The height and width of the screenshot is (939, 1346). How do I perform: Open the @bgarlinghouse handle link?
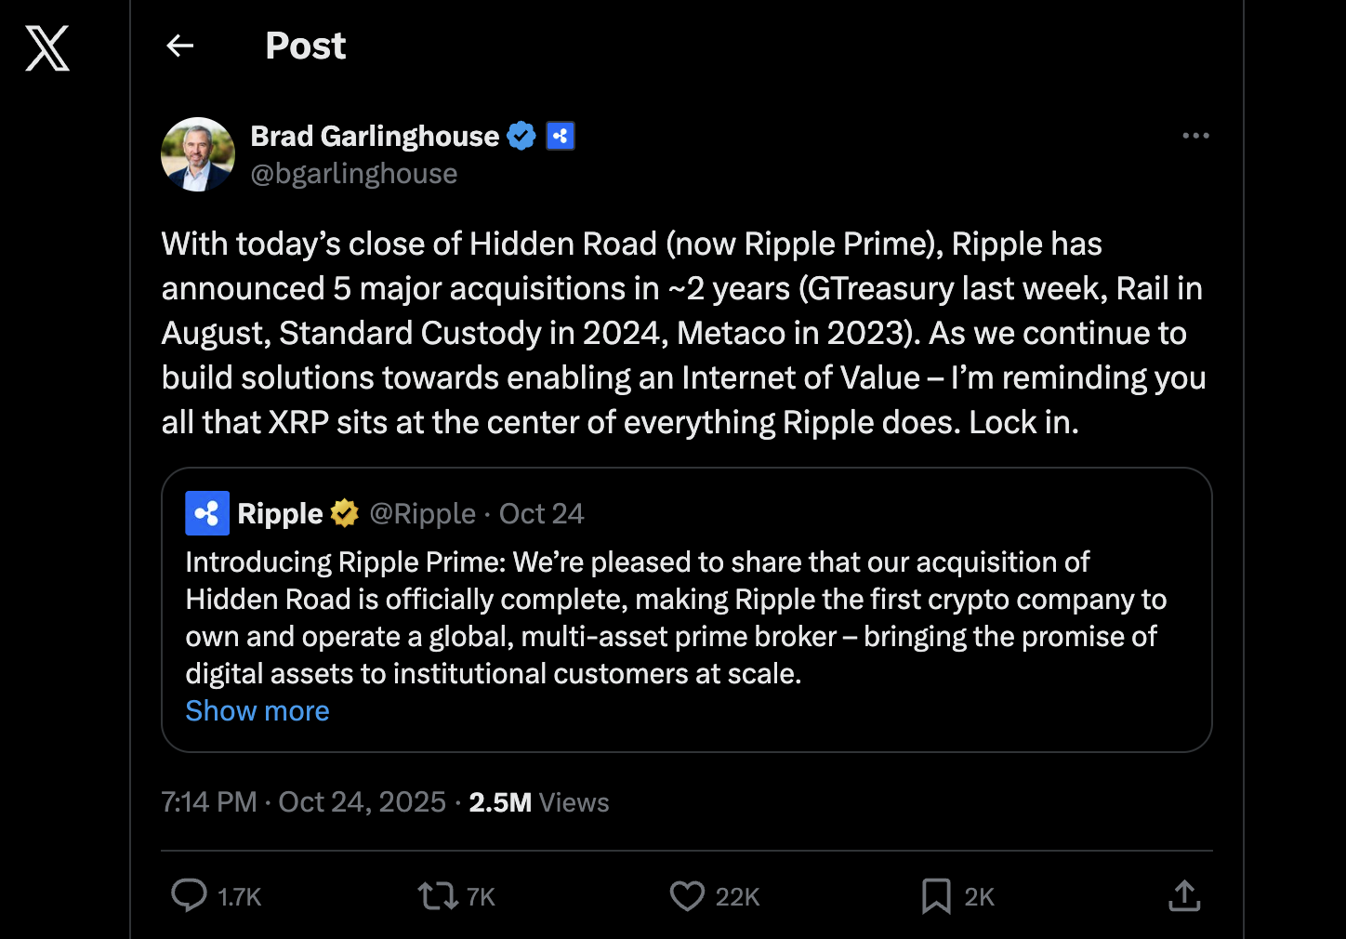pos(354,174)
